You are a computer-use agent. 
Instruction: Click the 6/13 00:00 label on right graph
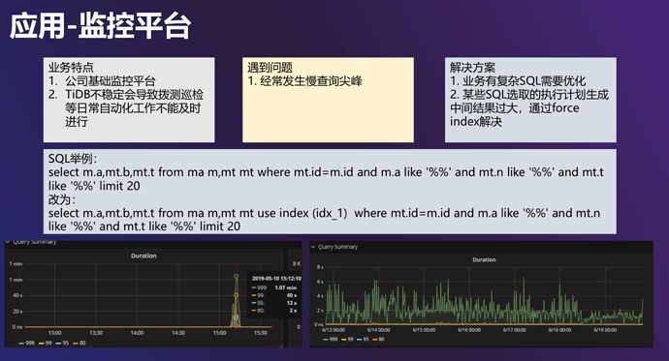click(x=334, y=330)
